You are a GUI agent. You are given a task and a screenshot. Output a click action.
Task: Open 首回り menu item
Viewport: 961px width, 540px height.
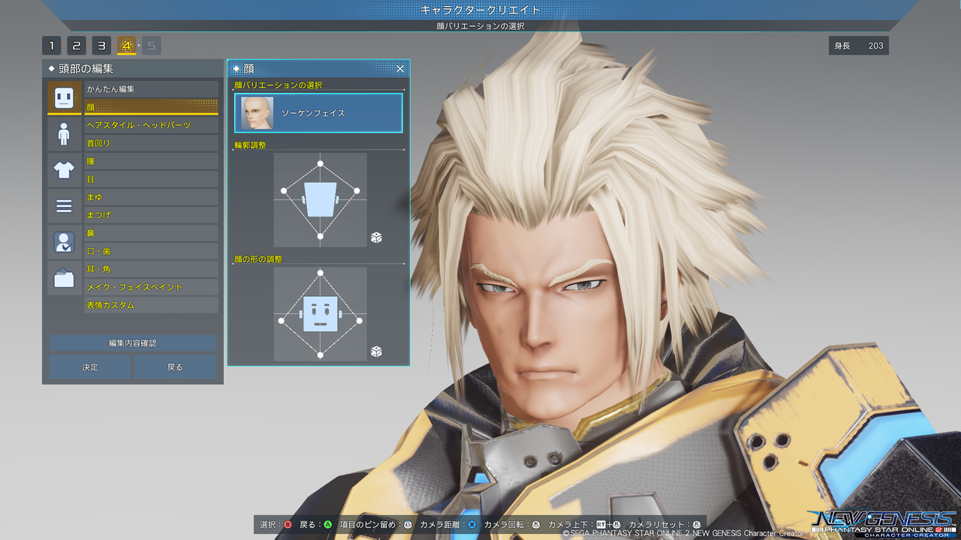point(151,143)
